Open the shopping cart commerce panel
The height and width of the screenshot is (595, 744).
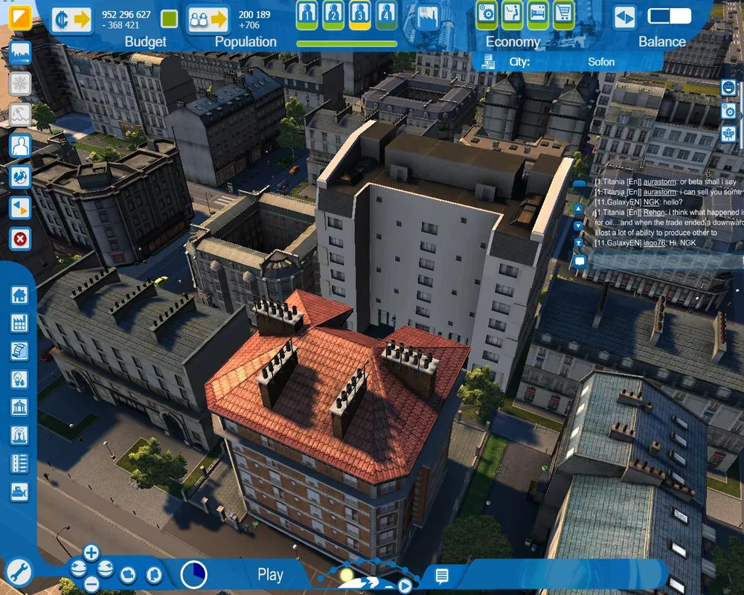[563, 13]
